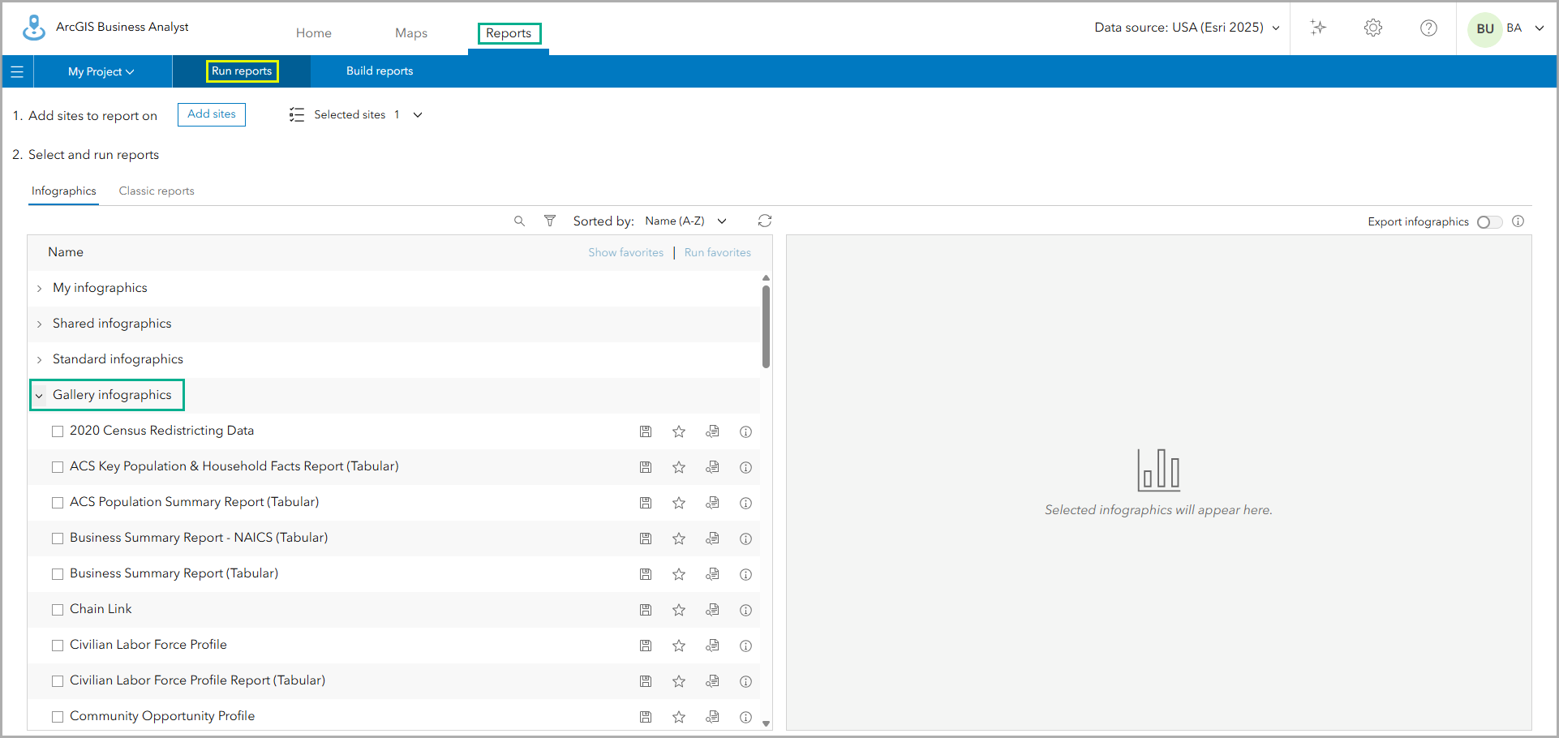
Task: Check the Chain Link checkbox
Action: pyautogui.click(x=58, y=610)
